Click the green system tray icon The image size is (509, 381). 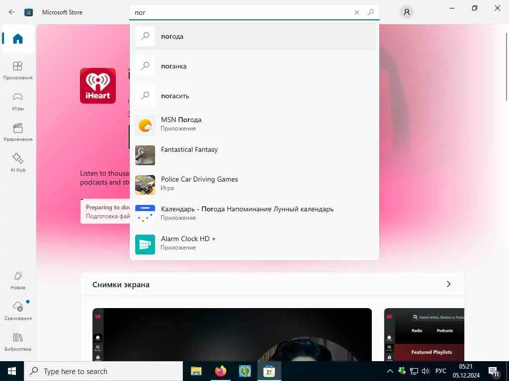pyautogui.click(x=402, y=371)
